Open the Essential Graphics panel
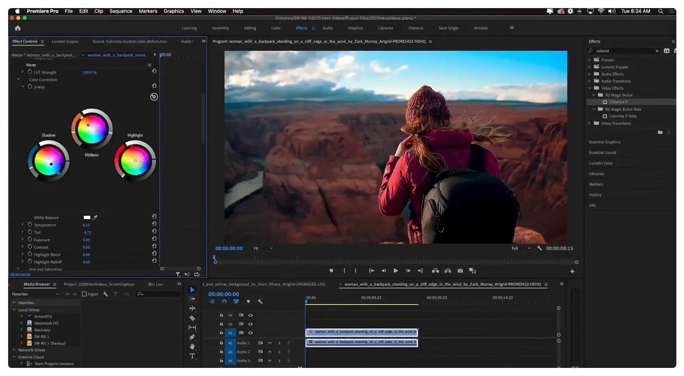The height and width of the screenshot is (376, 684). tap(604, 142)
